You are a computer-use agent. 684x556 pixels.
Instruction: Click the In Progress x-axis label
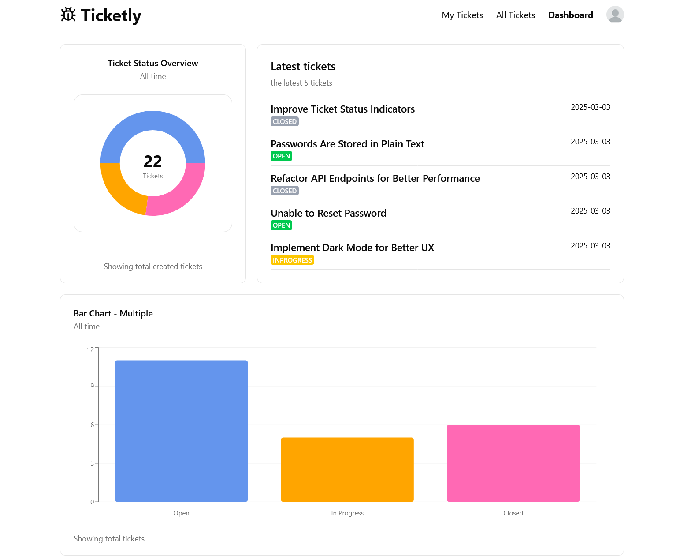[347, 513]
